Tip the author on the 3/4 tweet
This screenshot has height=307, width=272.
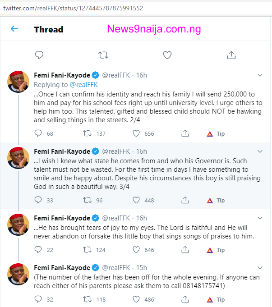216,200
